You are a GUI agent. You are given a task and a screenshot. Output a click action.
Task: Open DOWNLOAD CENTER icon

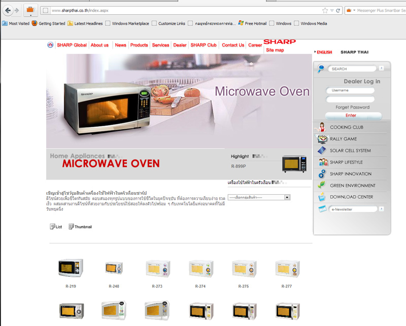322,197
